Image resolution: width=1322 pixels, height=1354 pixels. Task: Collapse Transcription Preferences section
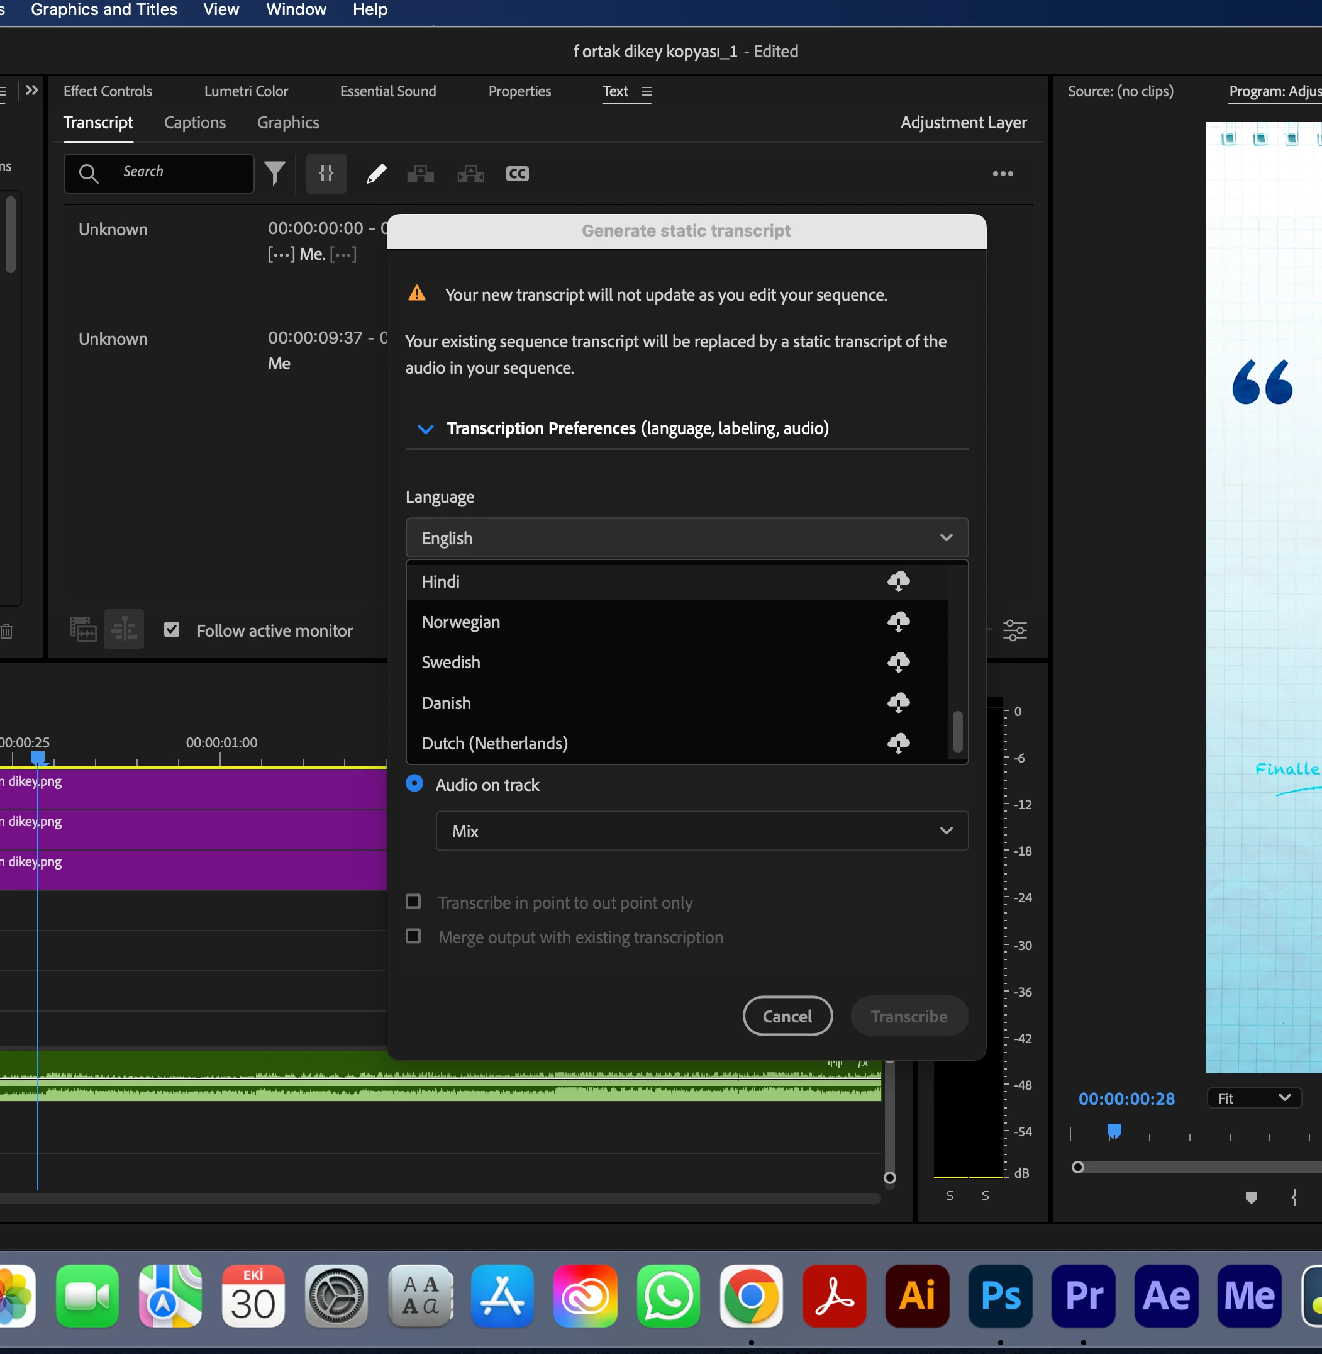pyautogui.click(x=426, y=428)
